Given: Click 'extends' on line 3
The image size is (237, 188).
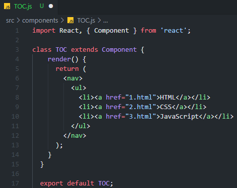Looking at the screenshot, I should pyautogui.click(x=85, y=50).
